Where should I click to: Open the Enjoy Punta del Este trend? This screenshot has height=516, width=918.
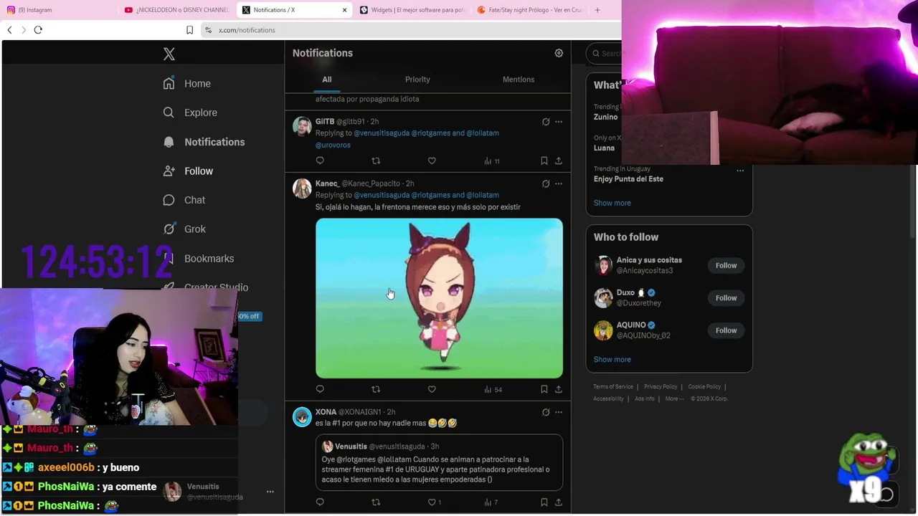(628, 179)
